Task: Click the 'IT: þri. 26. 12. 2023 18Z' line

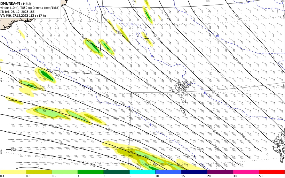Action: click(17, 12)
